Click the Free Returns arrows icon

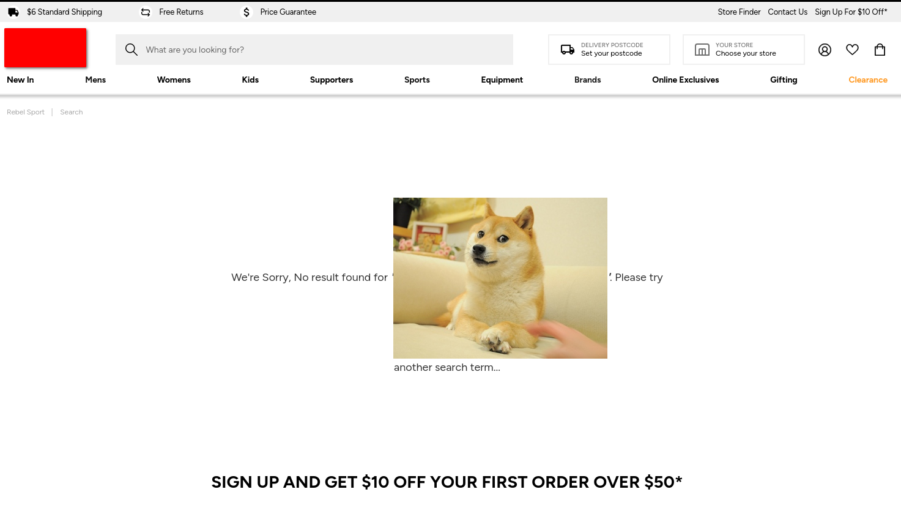click(146, 12)
